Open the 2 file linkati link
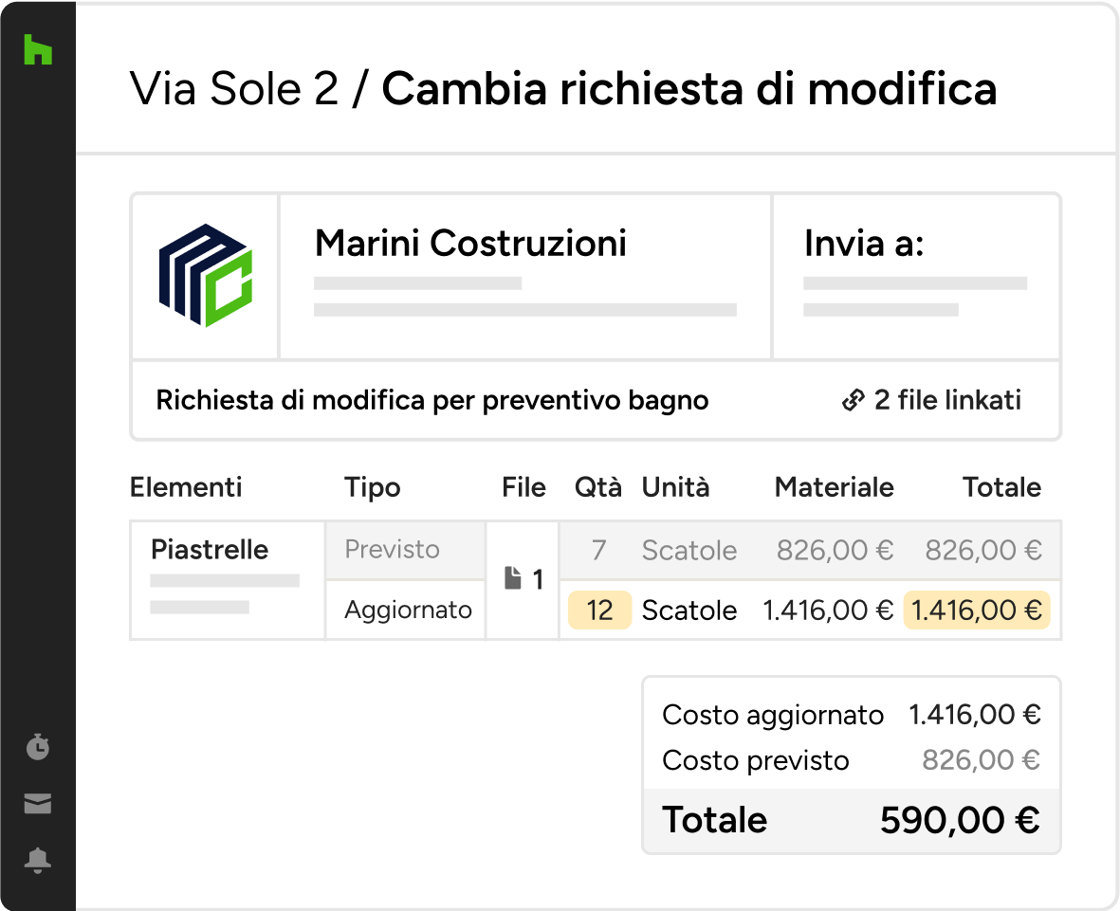The height and width of the screenshot is (911, 1120). tap(946, 401)
